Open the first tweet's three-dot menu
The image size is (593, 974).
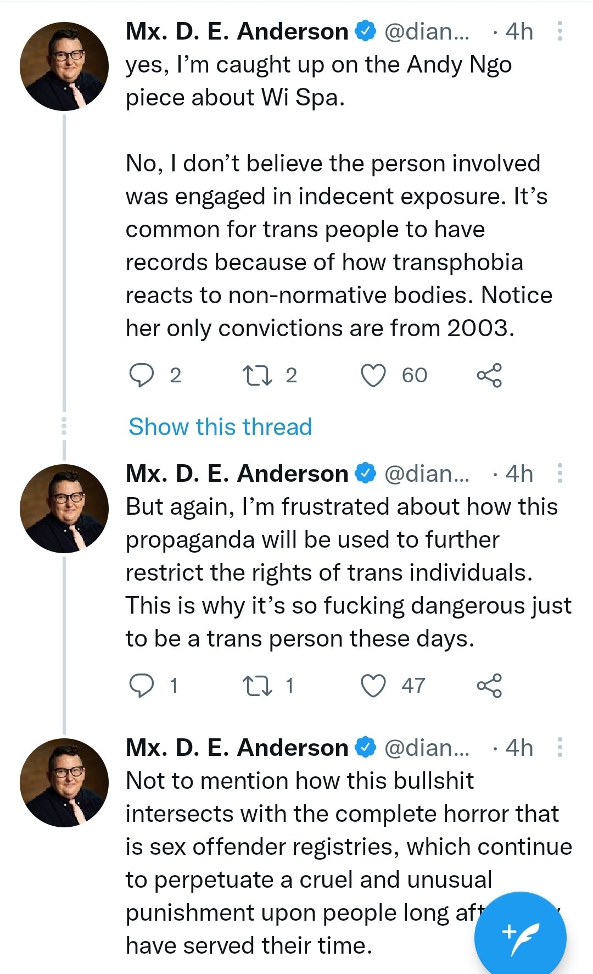[560, 31]
